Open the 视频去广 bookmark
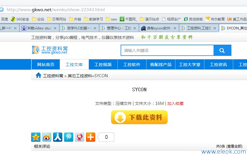The height and width of the screenshot is (155, 247). [x=171, y=19]
